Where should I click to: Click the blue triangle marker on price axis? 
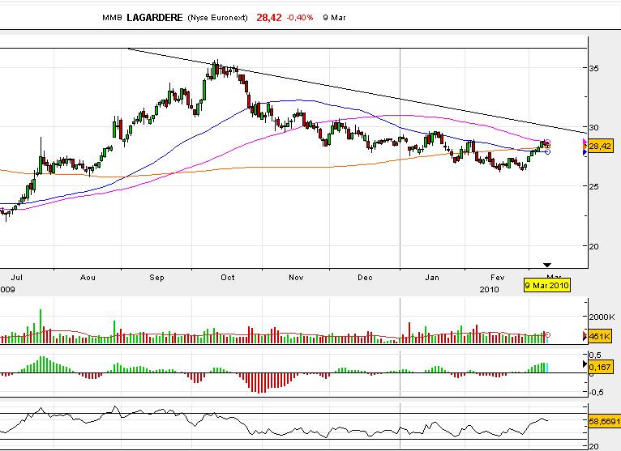tap(585, 152)
